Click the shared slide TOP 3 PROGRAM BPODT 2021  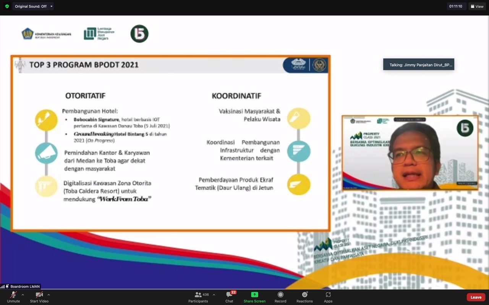[x=170, y=143]
